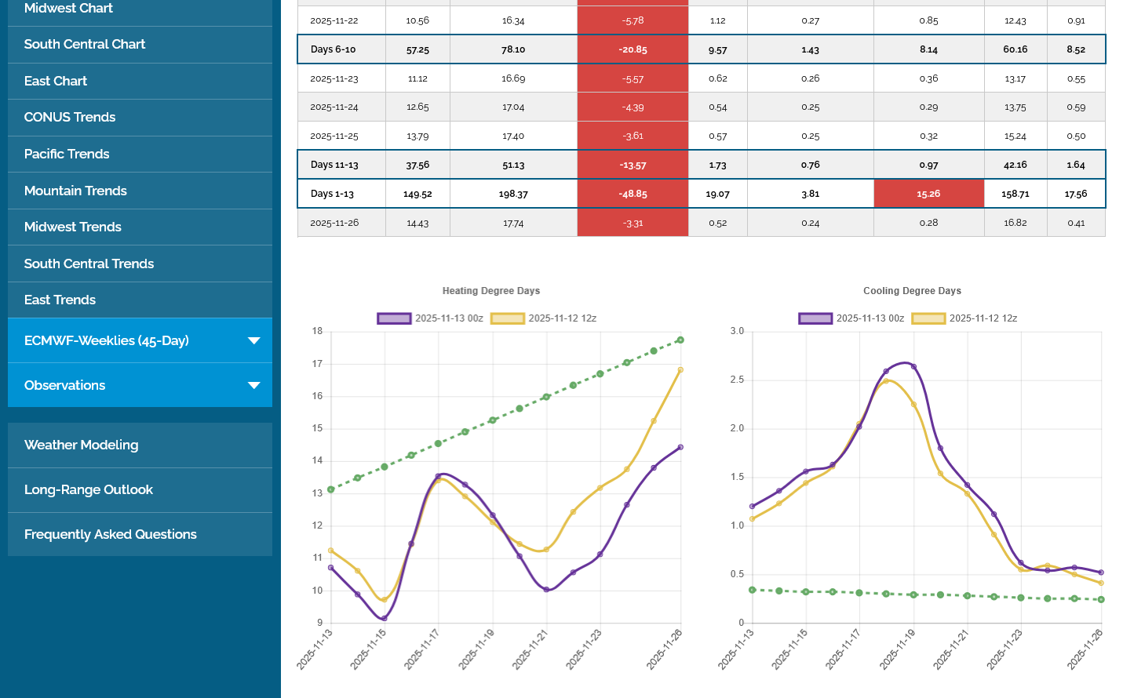This screenshot has width=1123, height=698.
Task: Click last green normal point on Heating chart
Action: [680, 340]
